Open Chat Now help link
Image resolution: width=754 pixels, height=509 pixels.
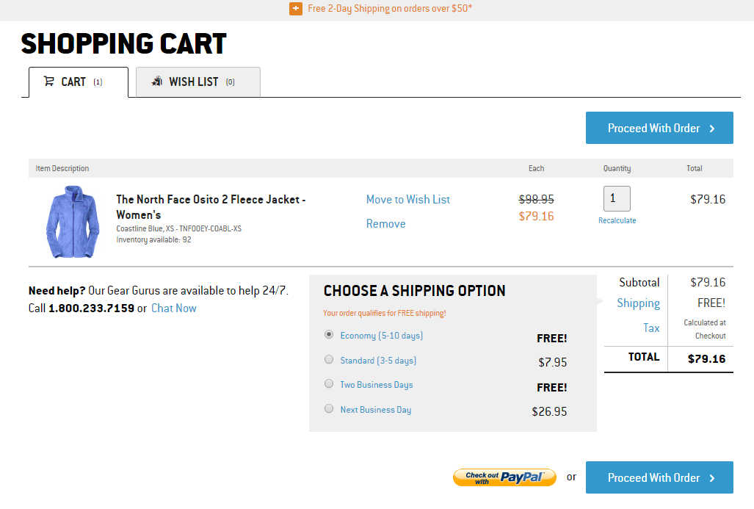174,308
